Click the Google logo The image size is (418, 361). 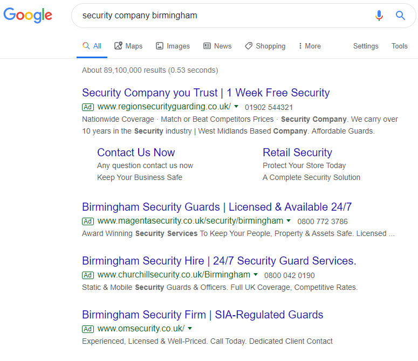[28, 15]
